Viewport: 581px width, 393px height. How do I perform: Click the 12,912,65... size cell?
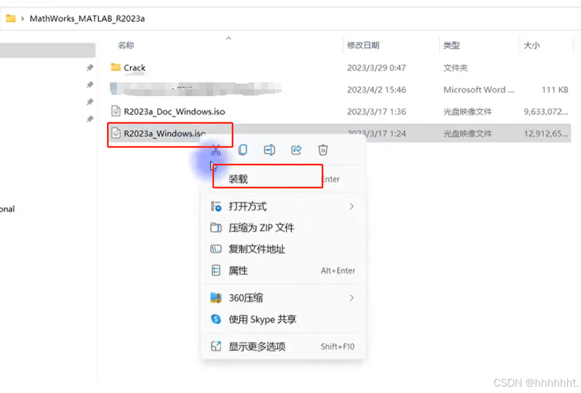(546, 133)
